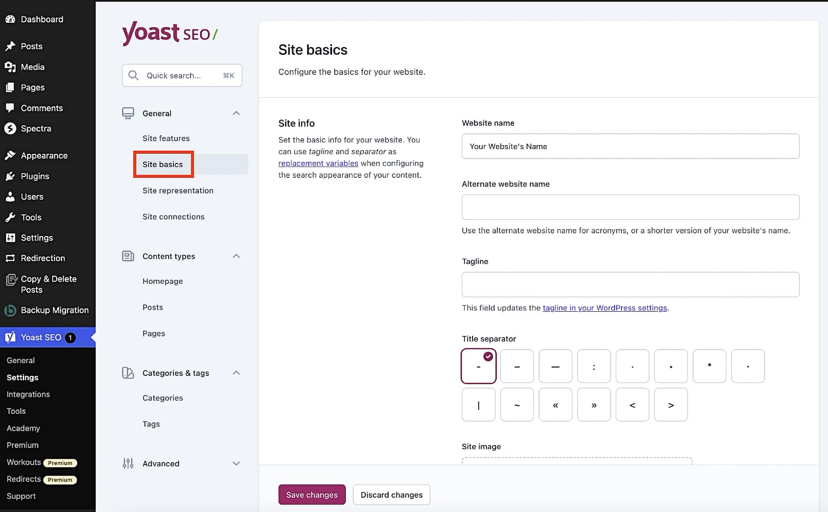Focus the Website name field
The image size is (828, 512).
pos(630,146)
